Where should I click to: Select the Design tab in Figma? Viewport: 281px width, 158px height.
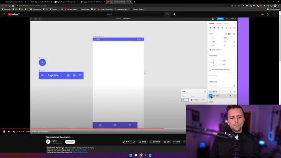212,23
